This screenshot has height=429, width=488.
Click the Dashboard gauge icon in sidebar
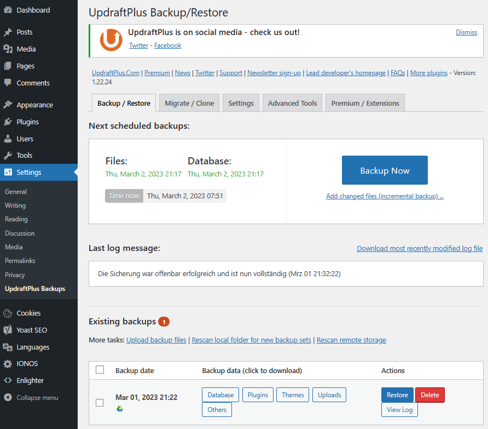8,10
